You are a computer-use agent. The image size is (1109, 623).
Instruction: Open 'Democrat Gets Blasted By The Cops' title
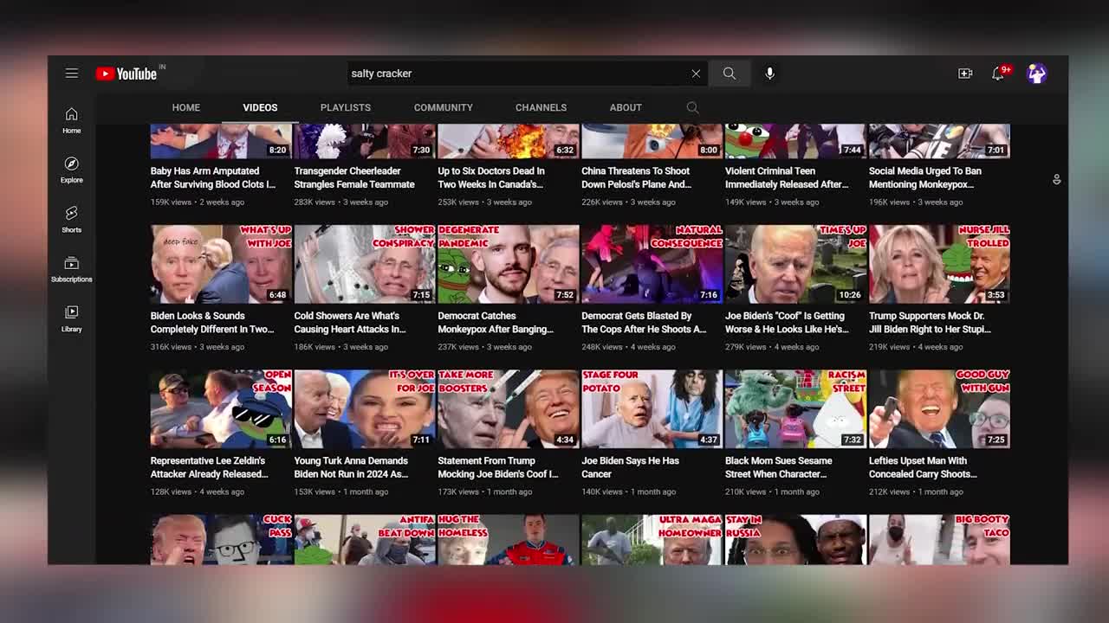tap(644, 323)
